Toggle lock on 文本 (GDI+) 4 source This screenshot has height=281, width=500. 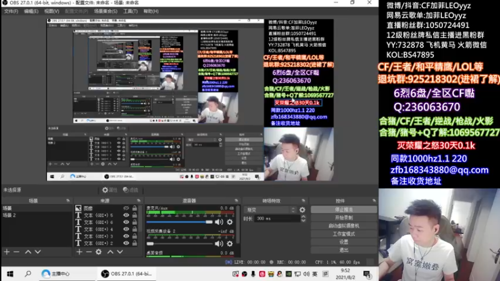[134, 229]
